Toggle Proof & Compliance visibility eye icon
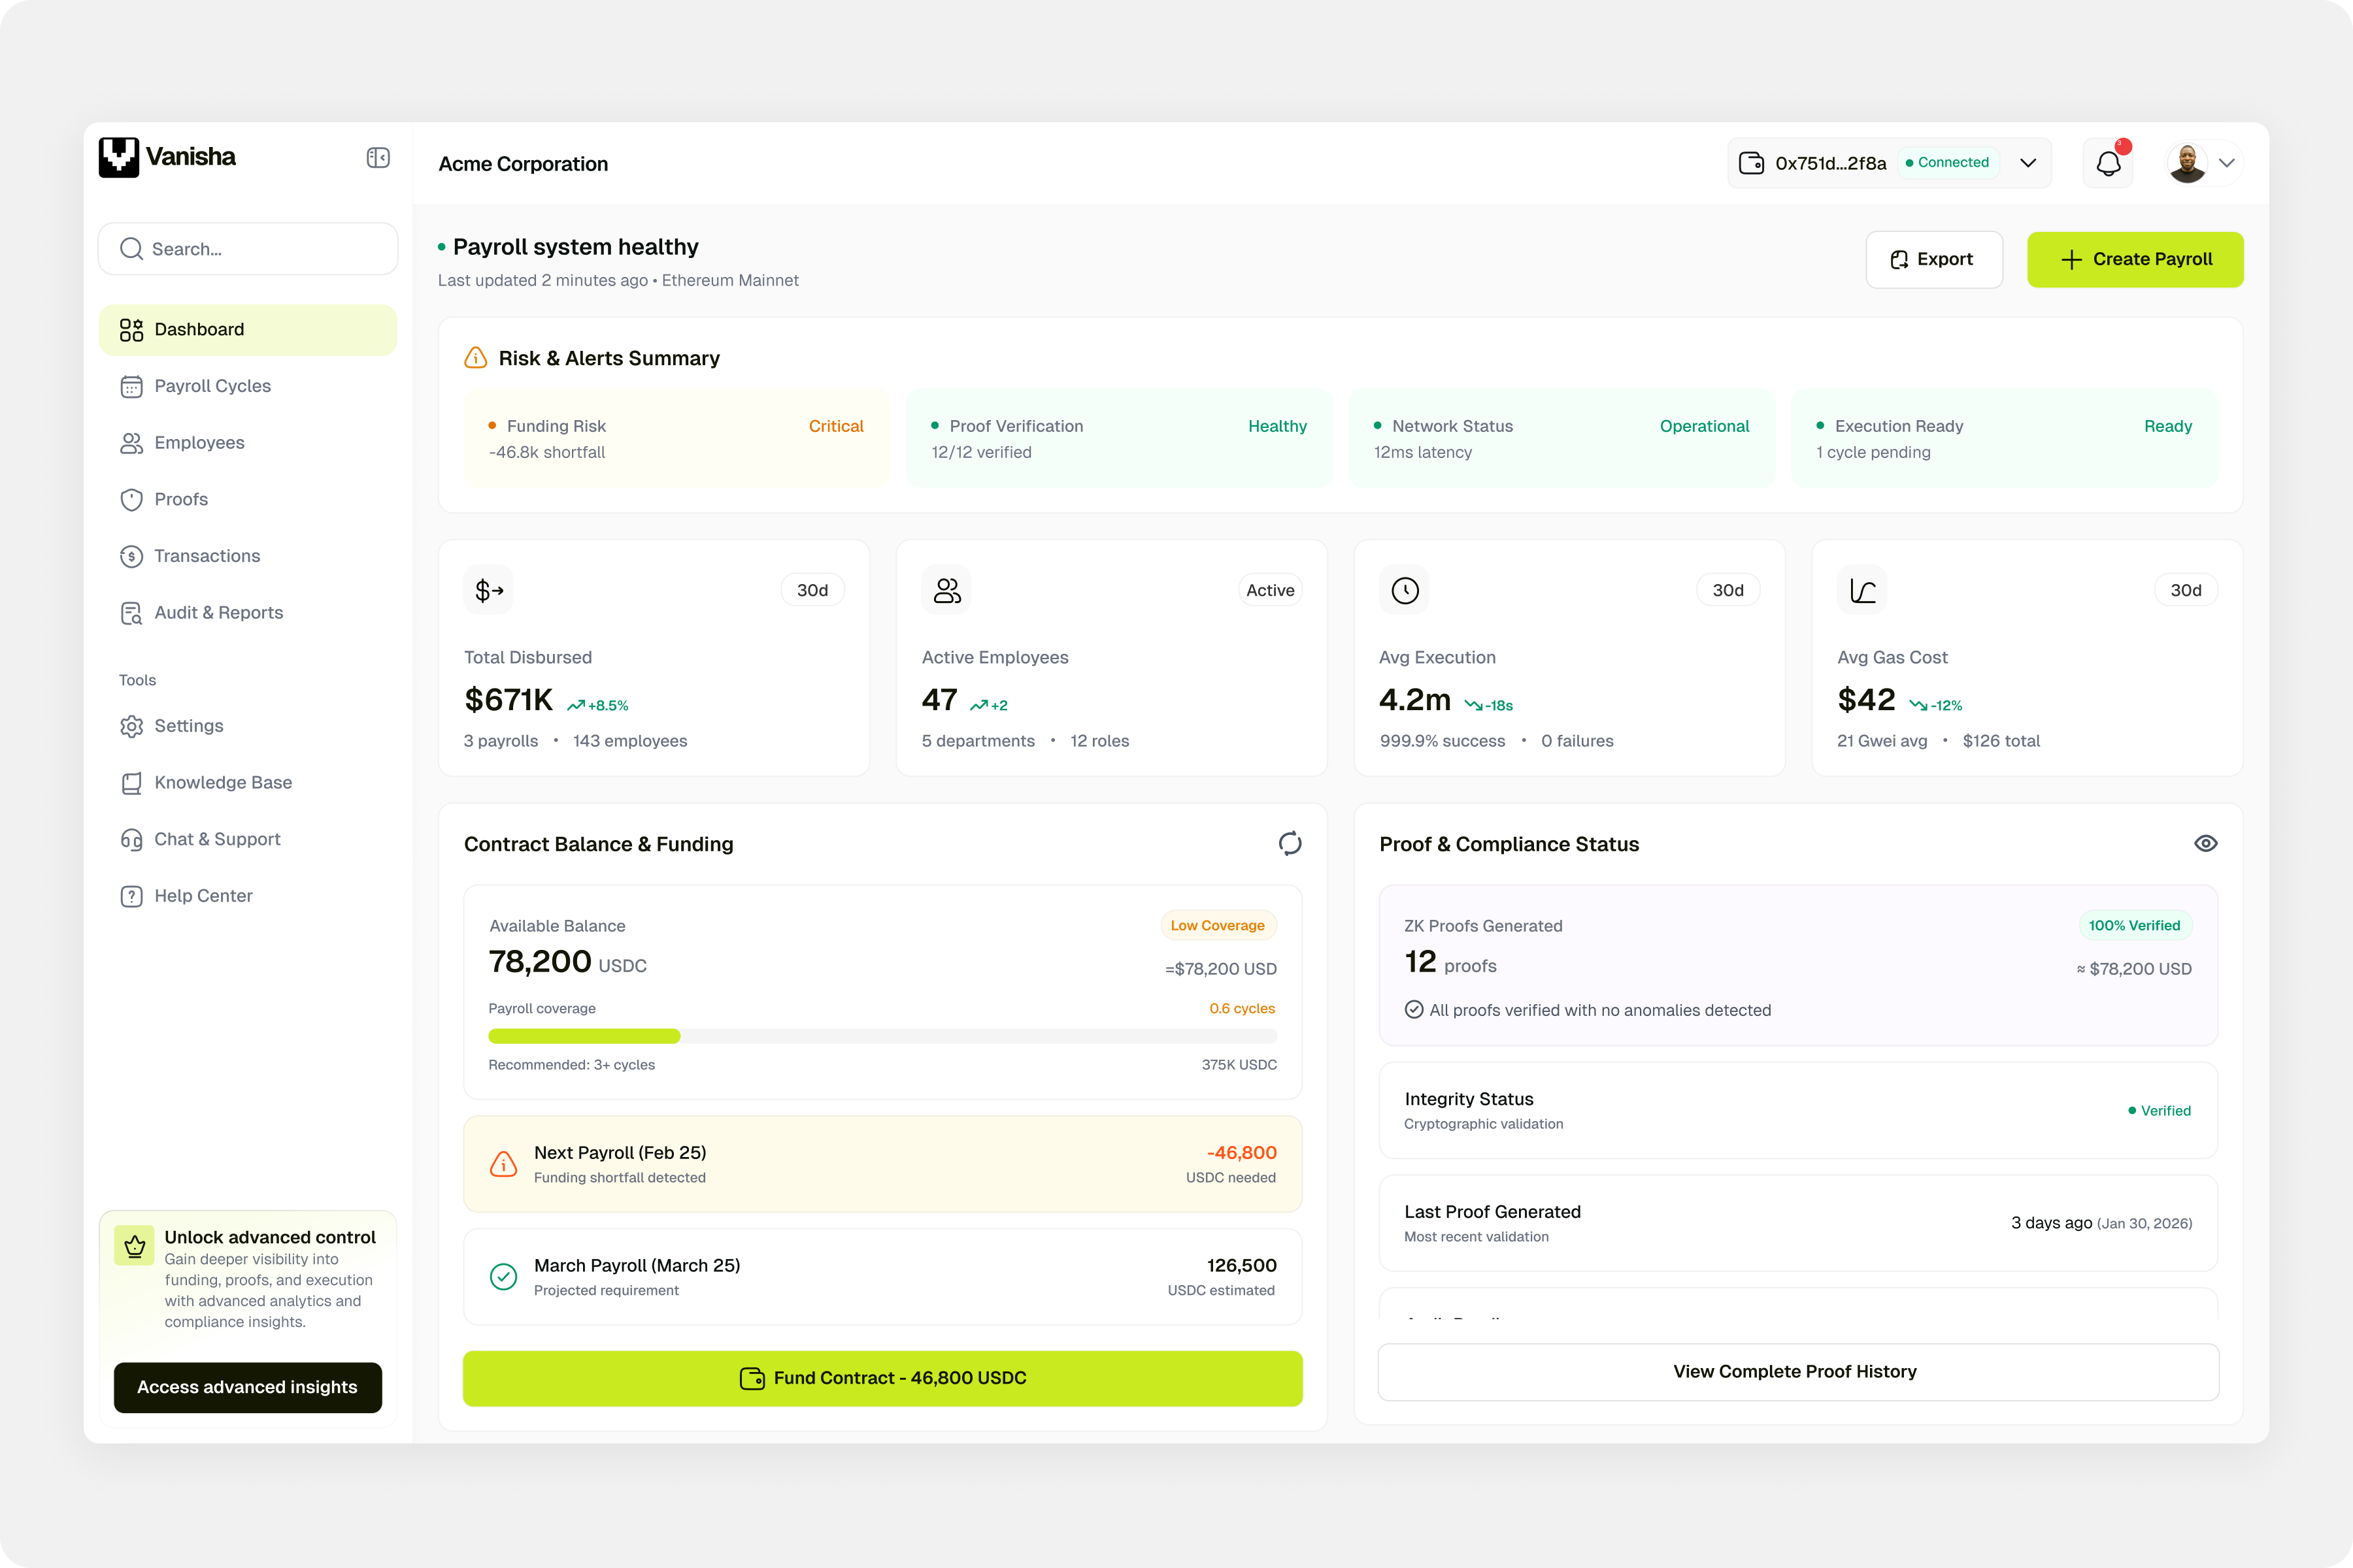This screenshot has width=2353, height=1568. [x=2205, y=843]
